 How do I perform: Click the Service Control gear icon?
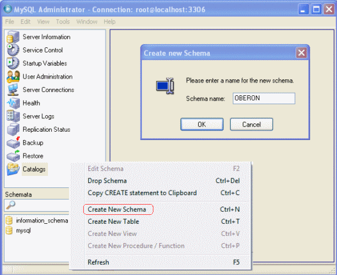click(x=13, y=50)
